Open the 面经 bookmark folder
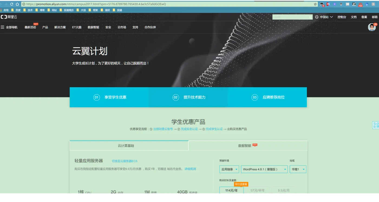Viewport: 379px width, 202px height. [105, 10]
